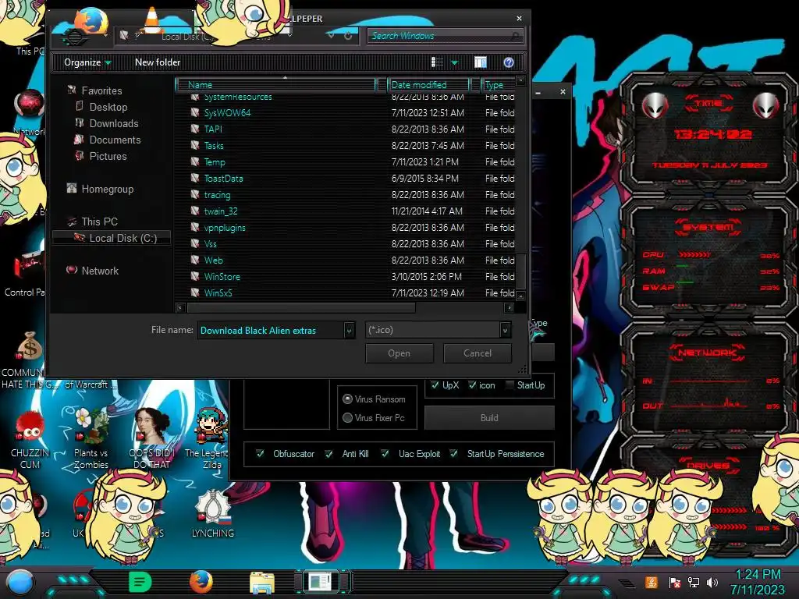The height and width of the screenshot is (599, 799).
Task: Expand the address bar history dropdown
Action: point(331,36)
